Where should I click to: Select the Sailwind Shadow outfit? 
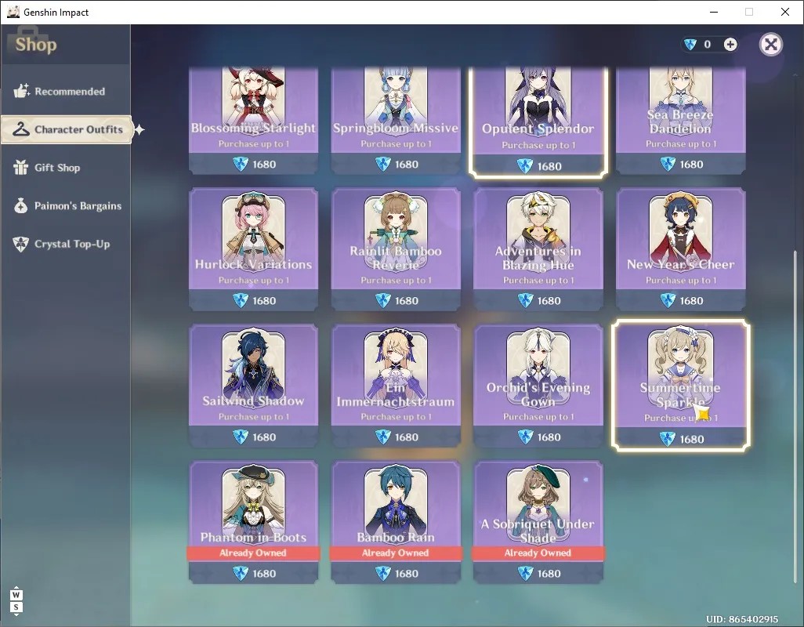253,386
